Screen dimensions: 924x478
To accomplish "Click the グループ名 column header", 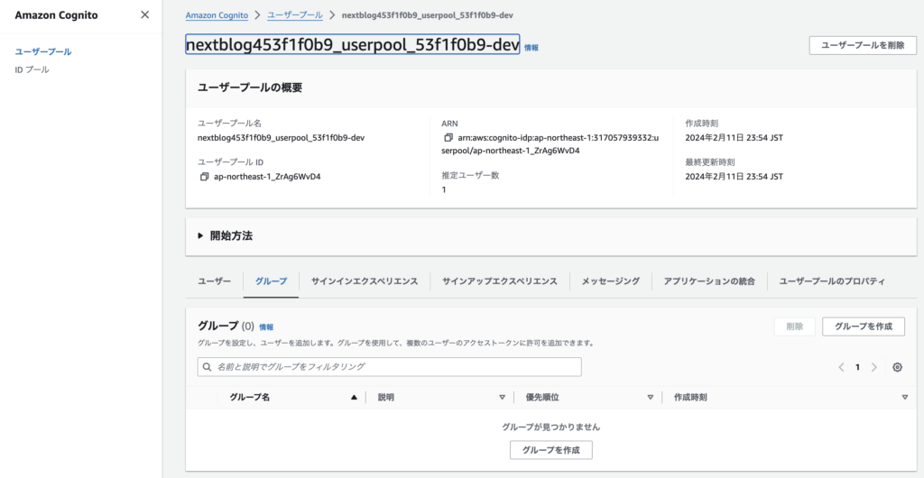I will point(249,398).
